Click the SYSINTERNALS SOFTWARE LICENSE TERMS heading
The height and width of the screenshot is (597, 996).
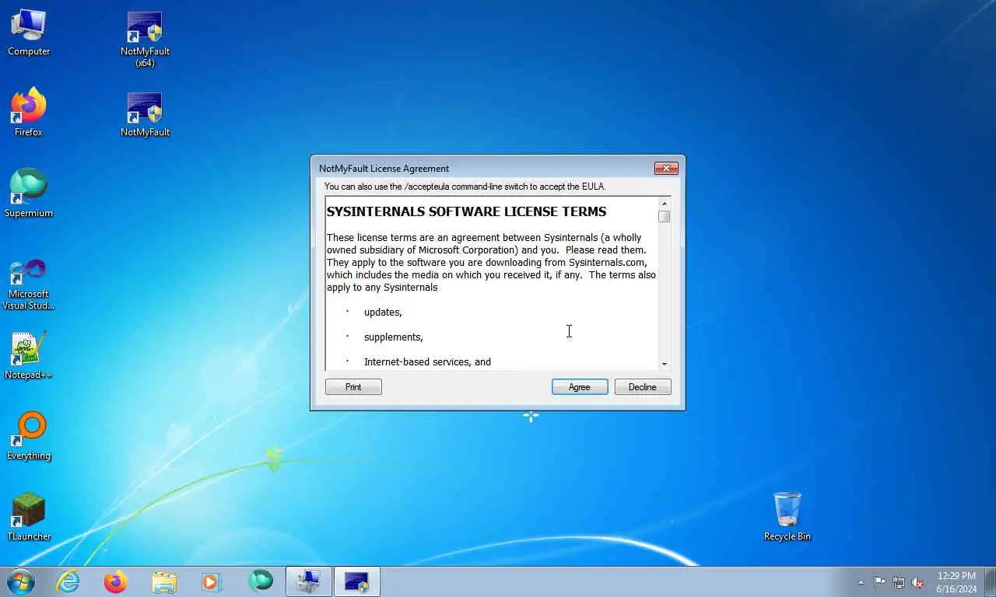466,211
